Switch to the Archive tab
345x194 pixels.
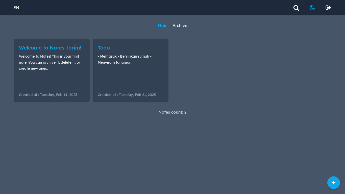tap(180, 26)
